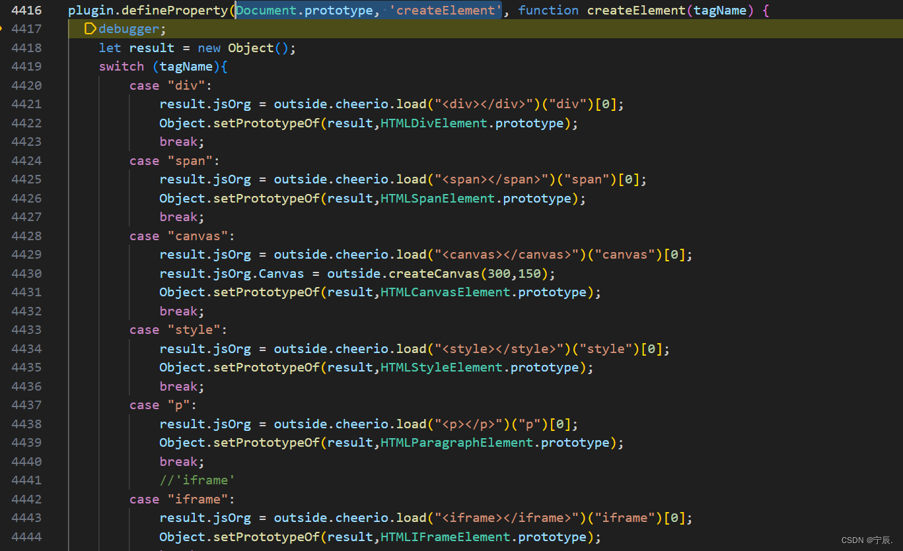Click 'break;' on line 4423
The width and height of the screenshot is (903, 551).
pos(182,142)
